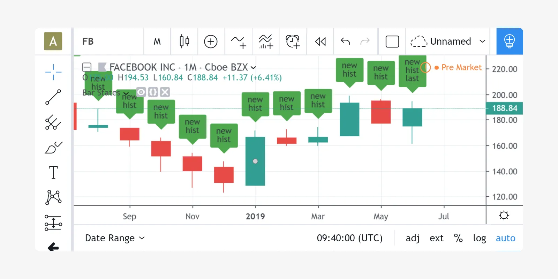Screen dimensions: 558x279
Task: Open the indicator templates/financials icon
Action: click(266, 42)
